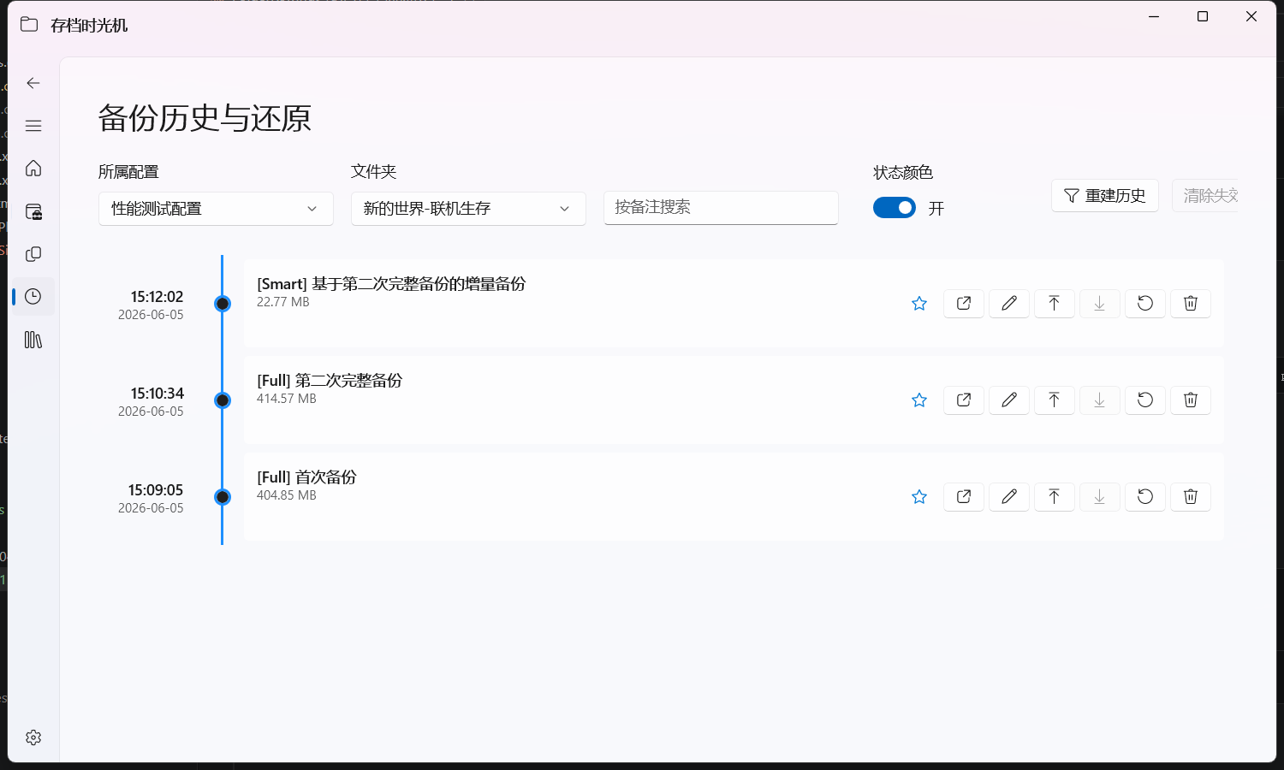Restore the 首次备份 backup
The height and width of the screenshot is (770, 1284).
[x=1145, y=497]
